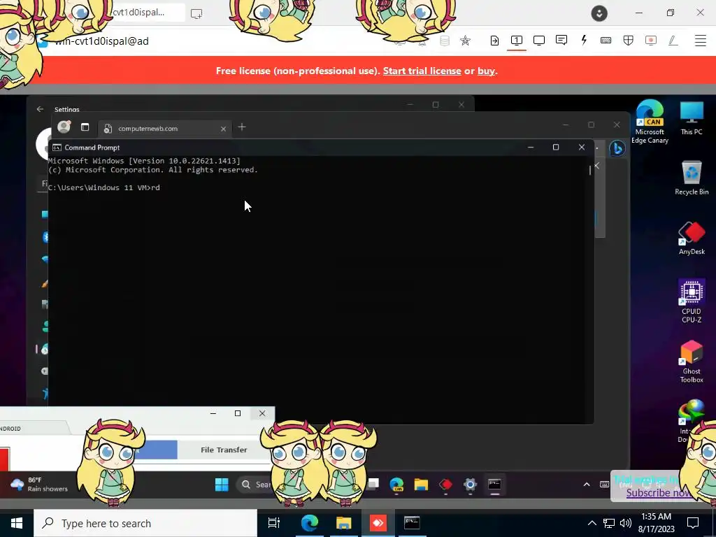Open file transfer icon in AnyDesk toolbar
Screen dimensions: 716x537
click(494, 41)
